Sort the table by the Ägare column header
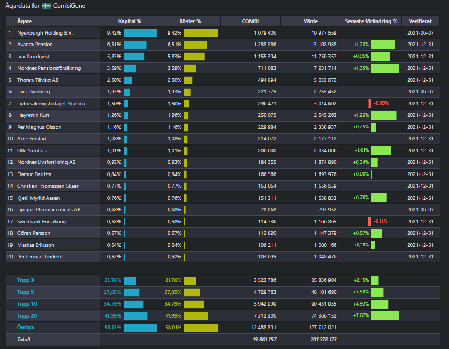Viewport: 449px width, 349px height. tap(25, 21)
